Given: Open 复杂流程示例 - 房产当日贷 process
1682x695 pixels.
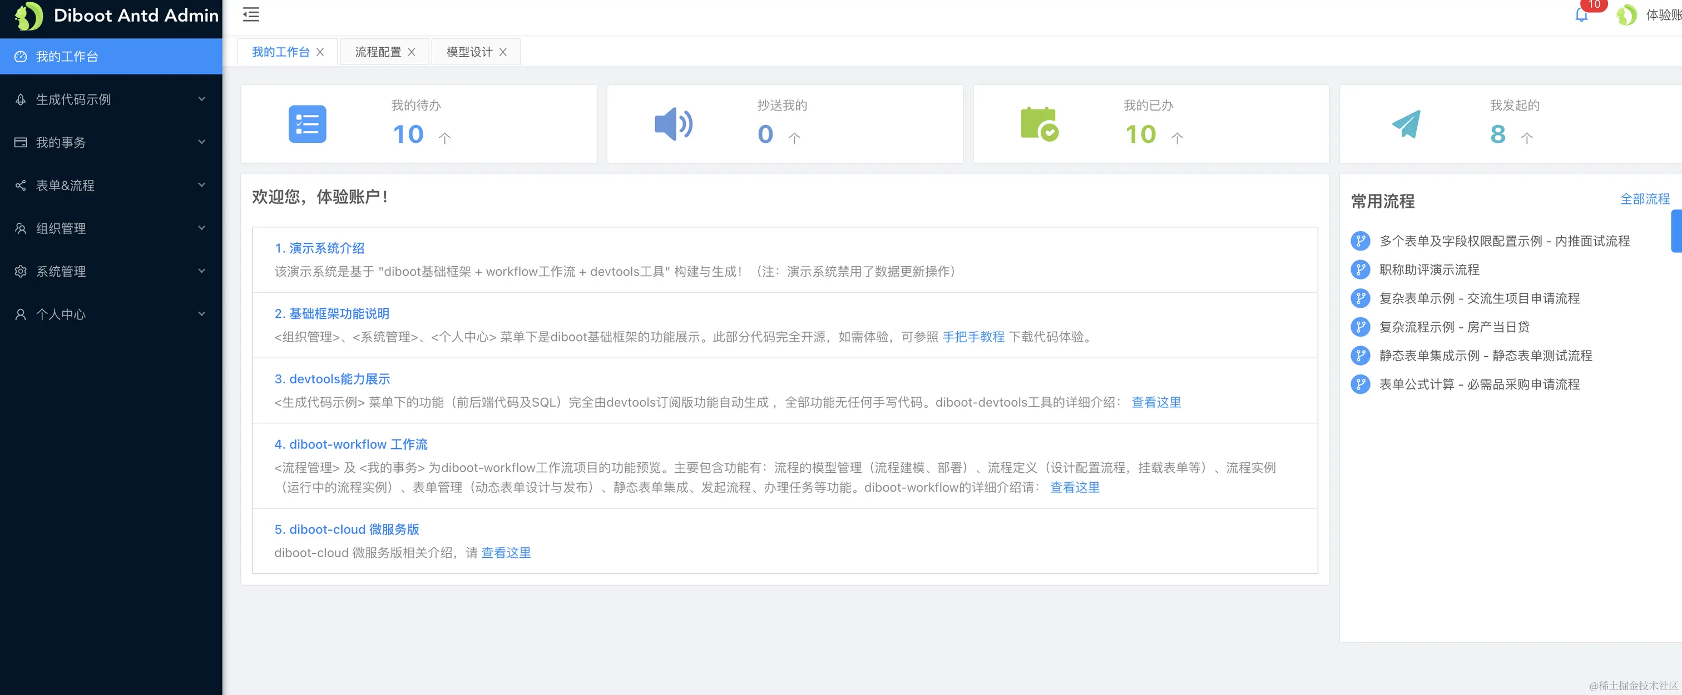Looking at the screenshot, I should [1453, 327].
